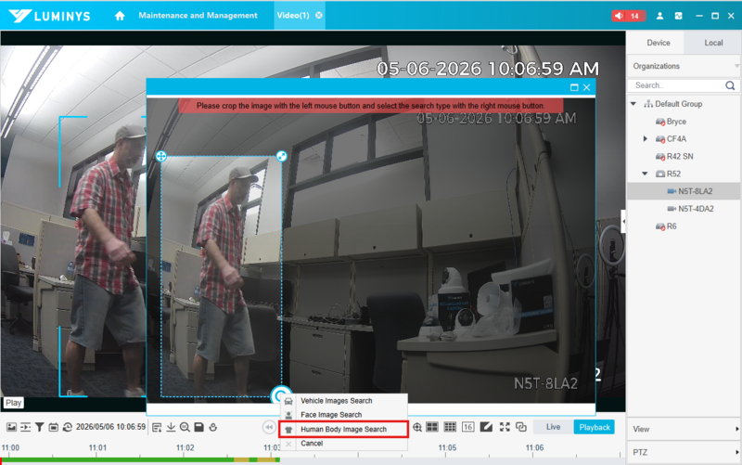Screen dimensions: 742x465
Task: Click the icon right of the user icon
Action: 679,16
